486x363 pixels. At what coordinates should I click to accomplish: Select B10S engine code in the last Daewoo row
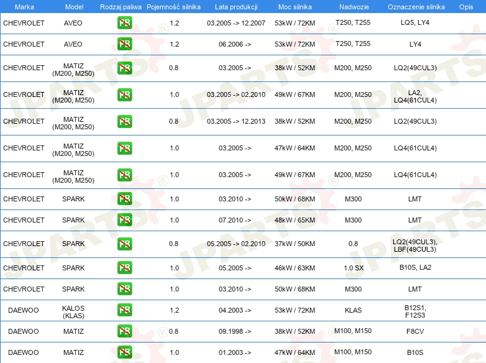coord(415,352)
